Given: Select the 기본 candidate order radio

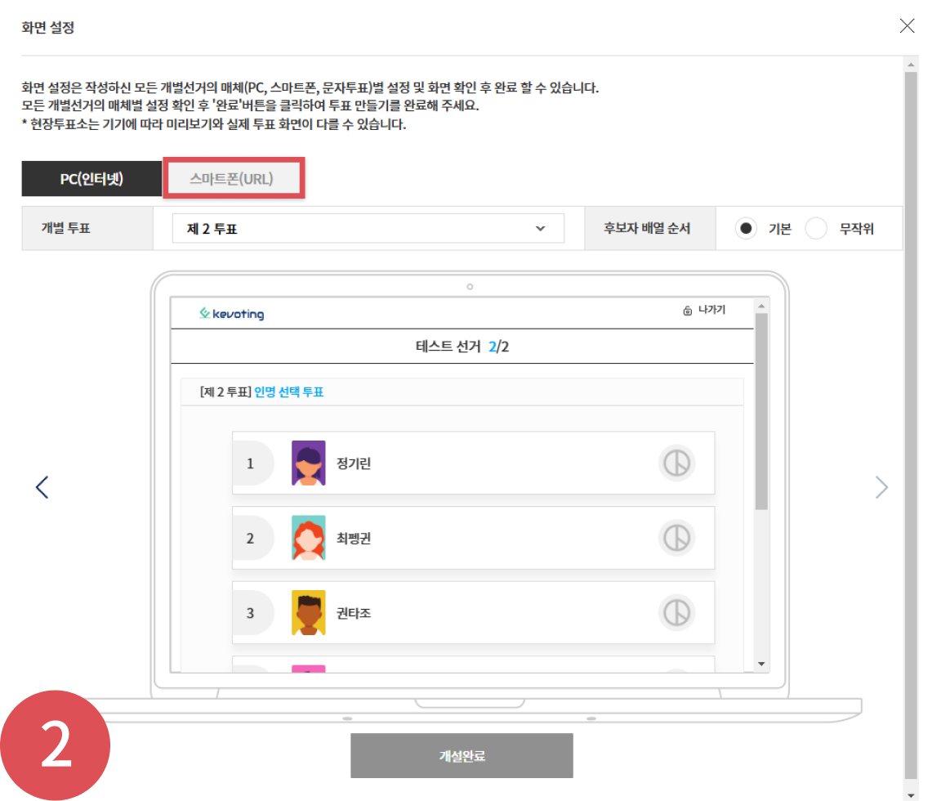Looking at the screenshot, I should [744, 229].
